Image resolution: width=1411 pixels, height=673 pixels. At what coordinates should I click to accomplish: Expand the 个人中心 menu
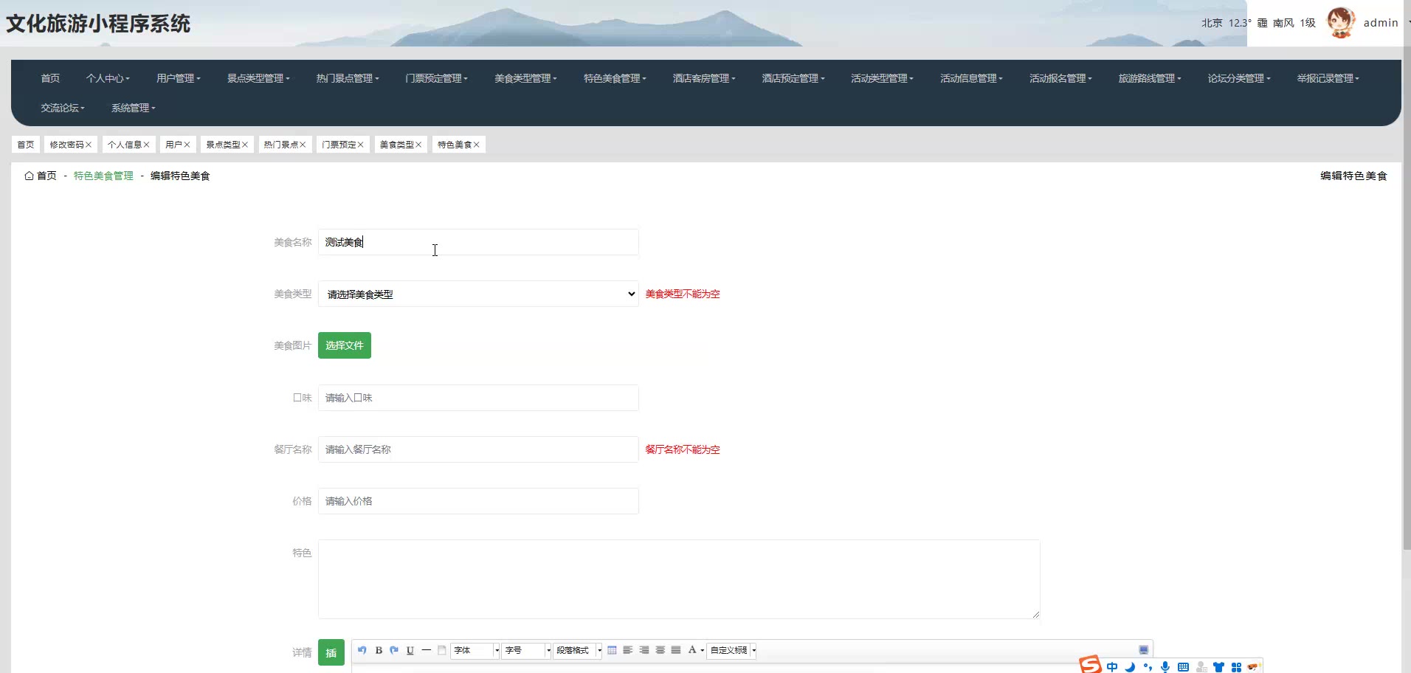[x=108, y=78]
